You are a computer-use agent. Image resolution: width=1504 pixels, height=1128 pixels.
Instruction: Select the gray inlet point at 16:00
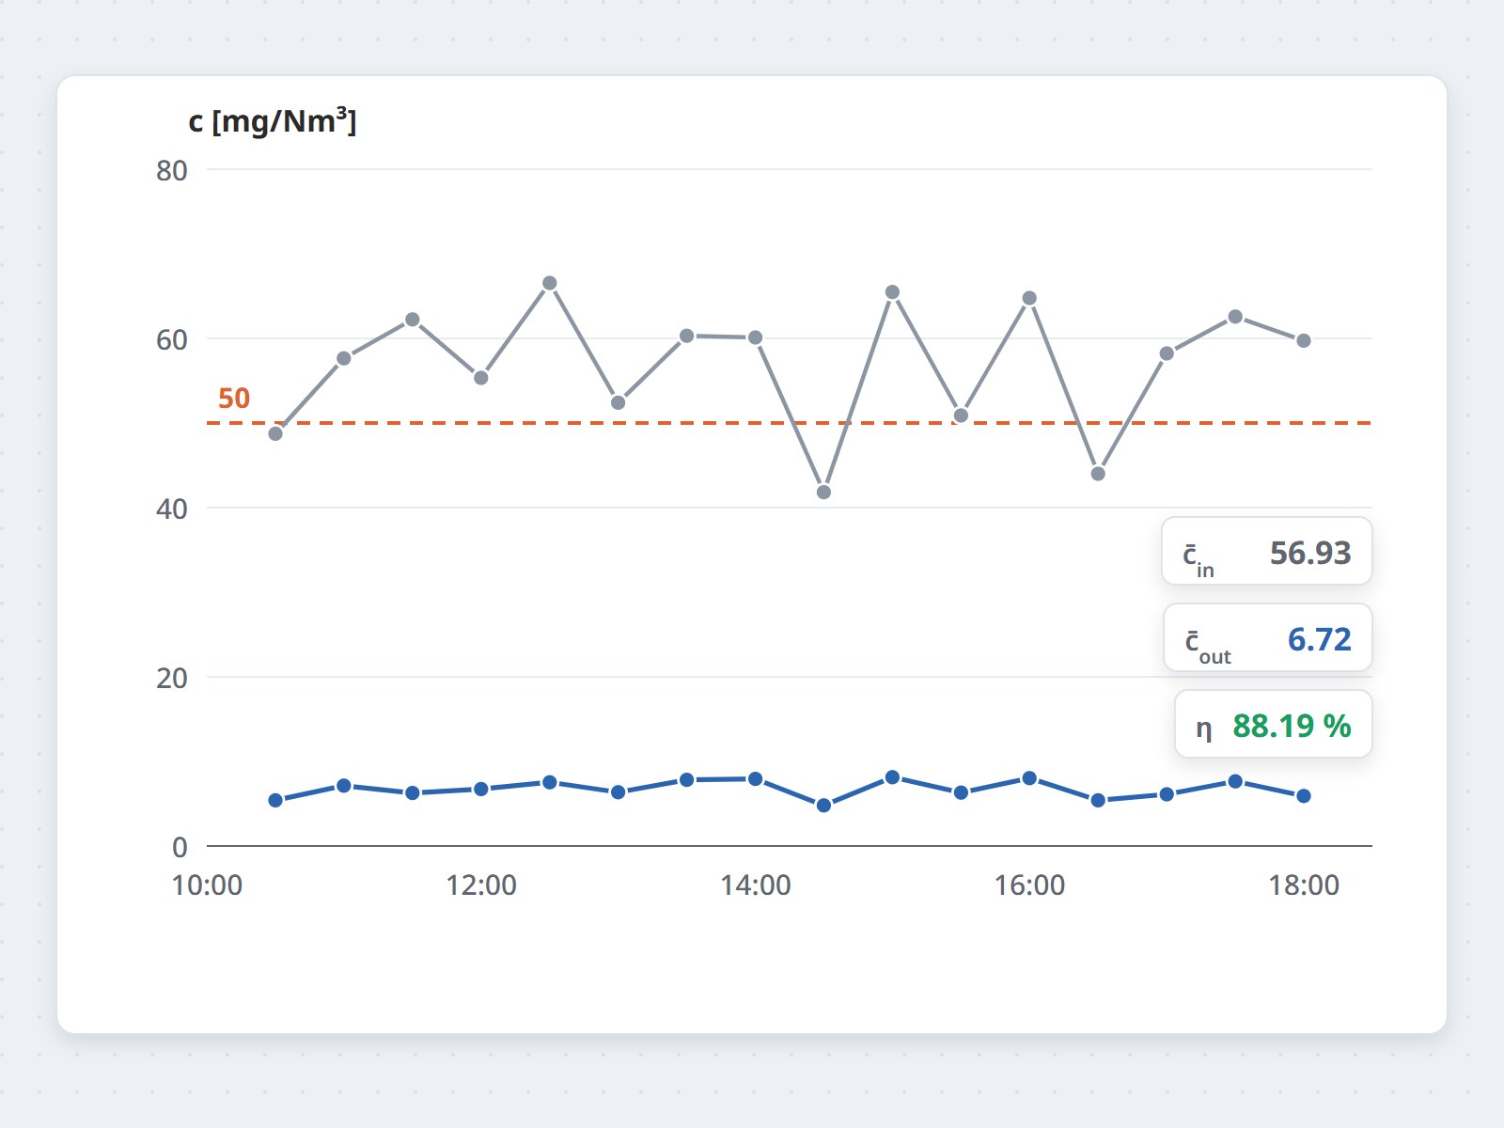(x=1029, y=298)
